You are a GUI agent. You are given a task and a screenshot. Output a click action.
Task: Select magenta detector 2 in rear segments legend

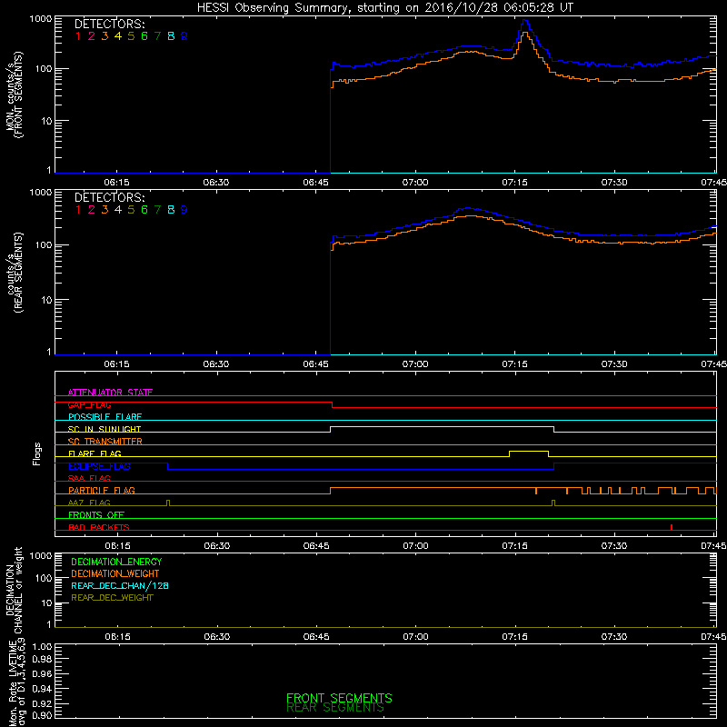[x=92, y=210]
